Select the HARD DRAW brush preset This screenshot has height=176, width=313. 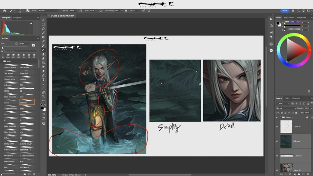pyautogui.click(x=11, y=143)
